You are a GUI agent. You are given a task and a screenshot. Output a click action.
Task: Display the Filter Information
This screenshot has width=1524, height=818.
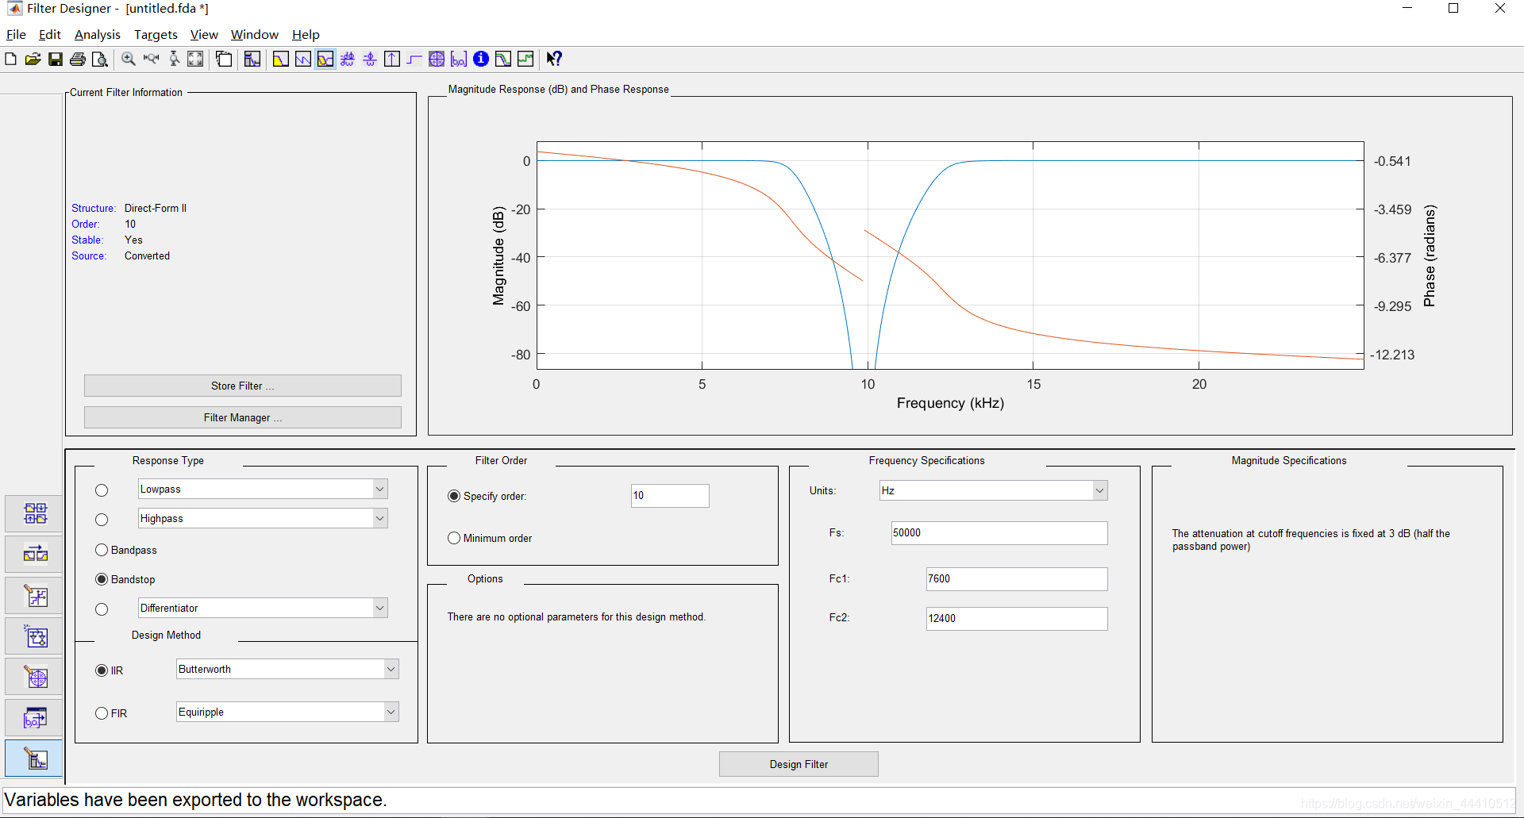481,59
